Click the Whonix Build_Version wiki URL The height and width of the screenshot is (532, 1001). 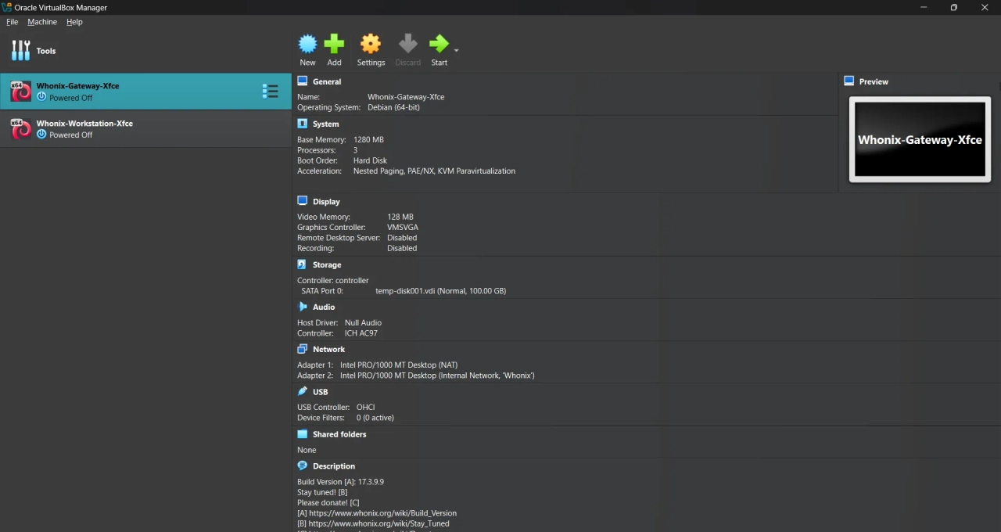(x=382, y=513)
